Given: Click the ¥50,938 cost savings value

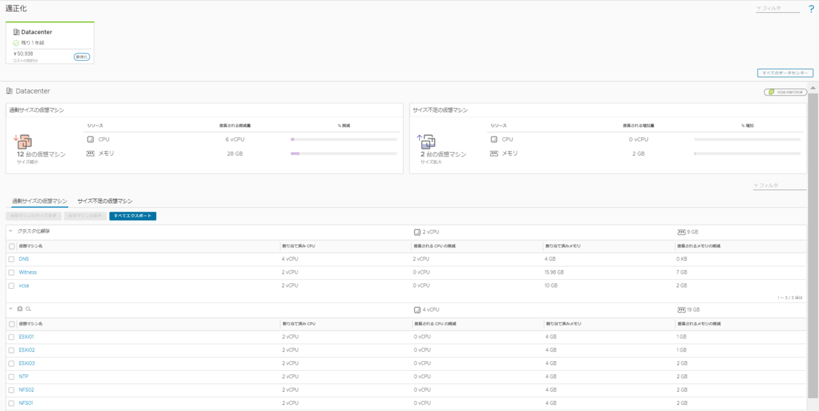Looking at the screenshot, I should (x=23, y=53).
